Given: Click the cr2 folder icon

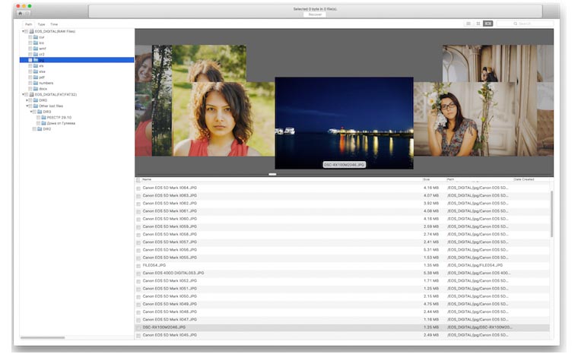Looking at the screenshot, I should pos(36,54).
